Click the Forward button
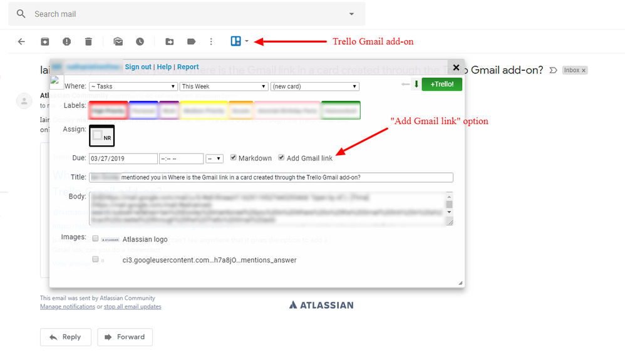 [x=125, y=337]
